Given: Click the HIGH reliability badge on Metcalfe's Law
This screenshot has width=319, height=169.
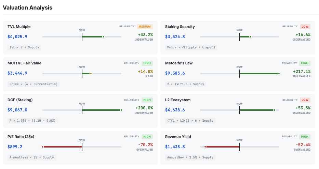Looking at the screenshot, I should tap(304, 63).
